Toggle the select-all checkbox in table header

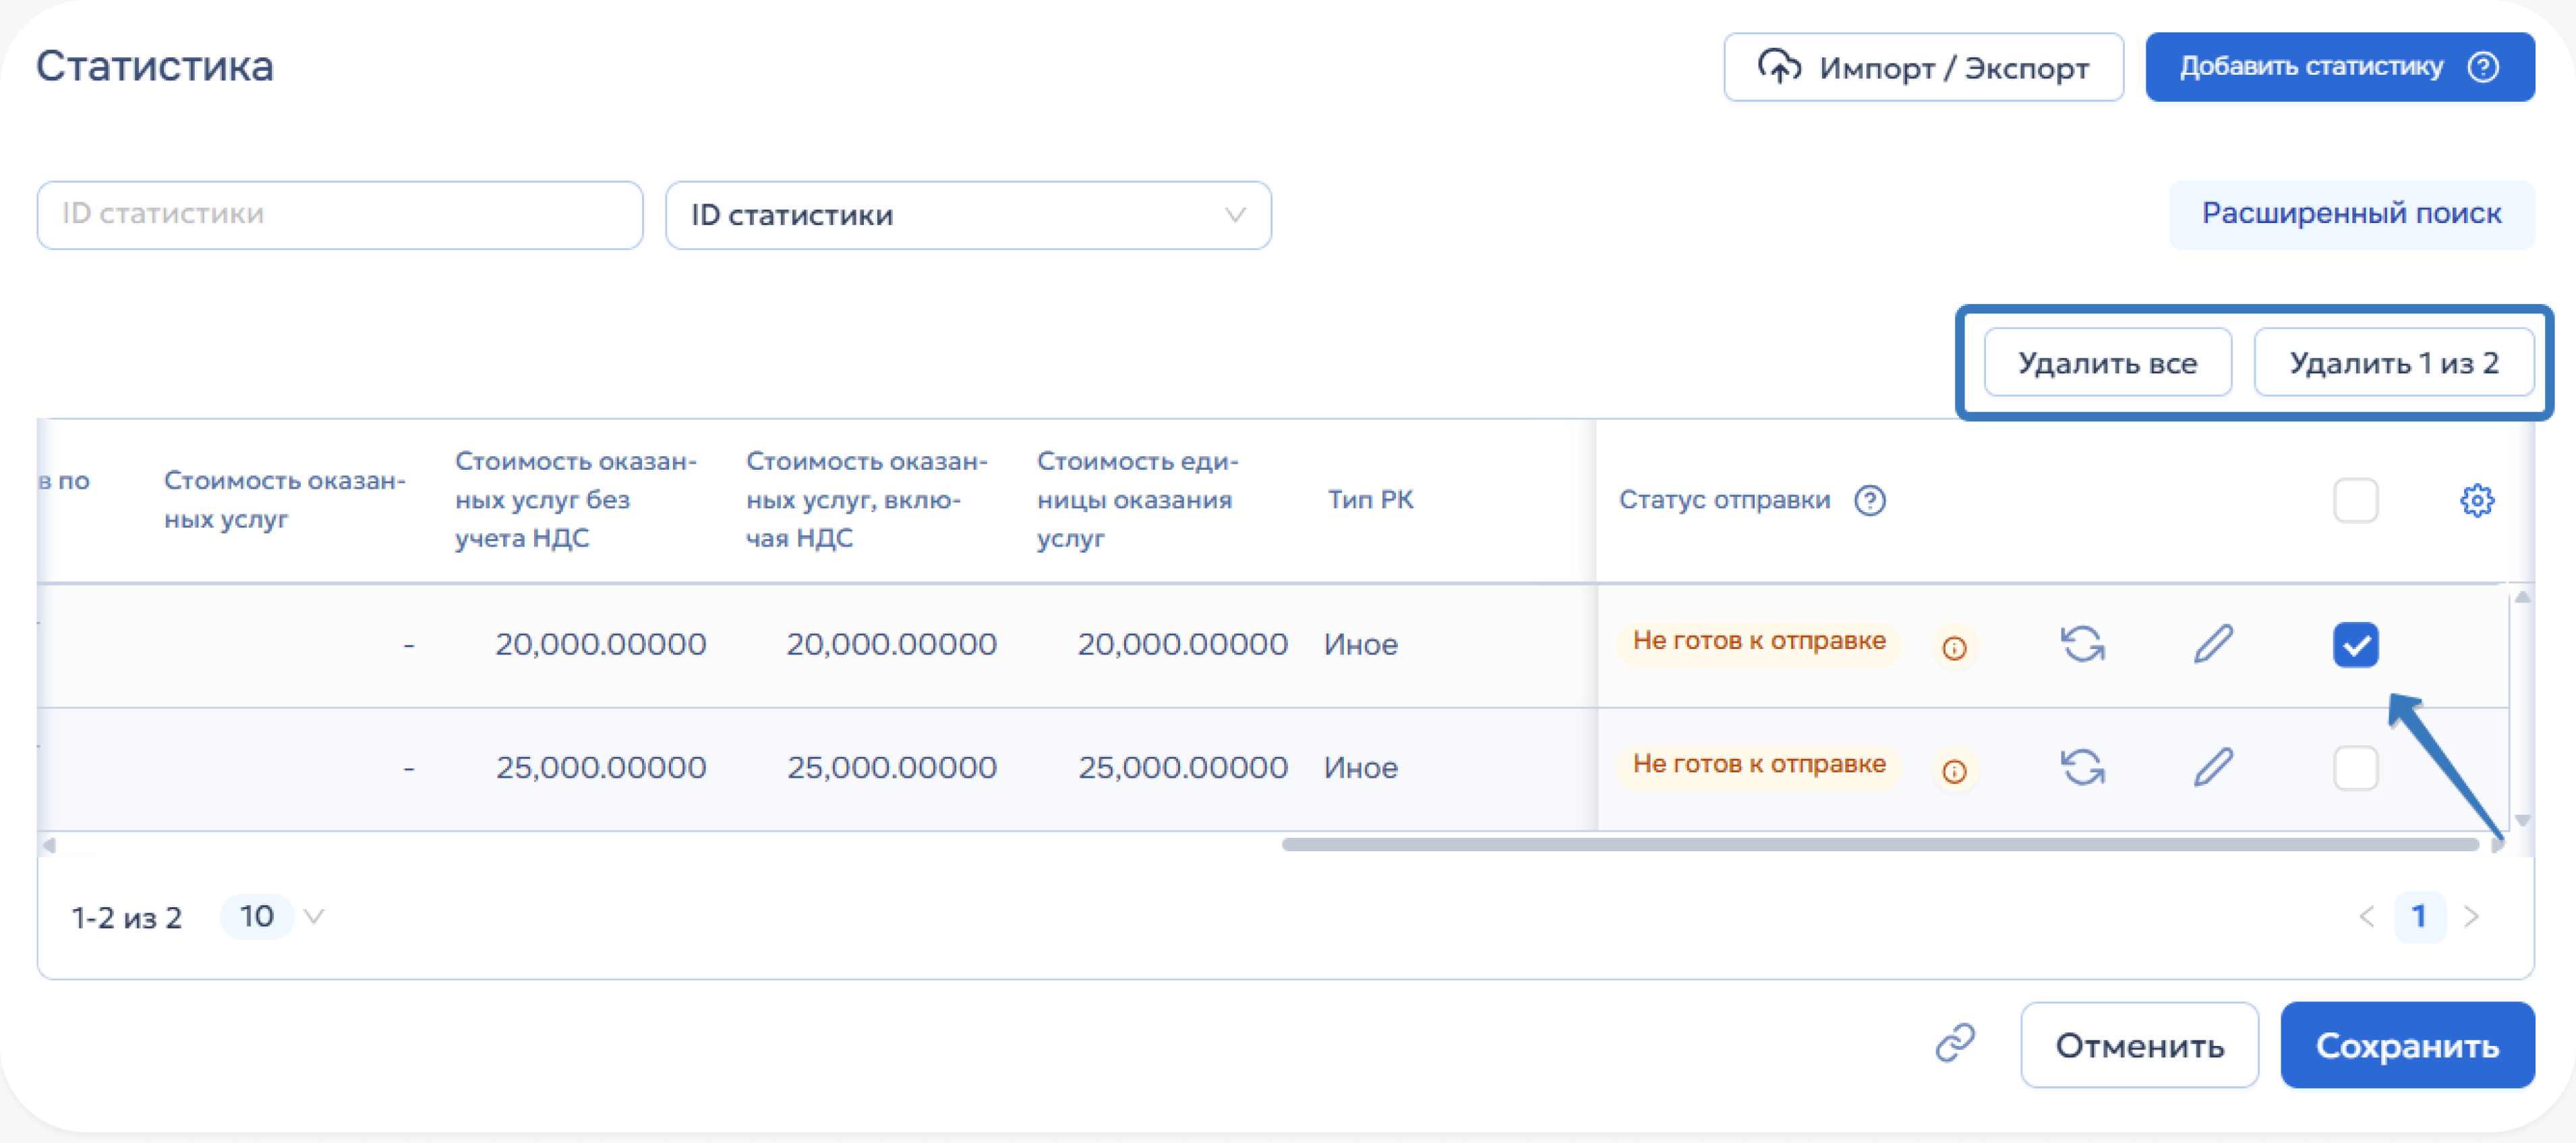coord(2355,499)
